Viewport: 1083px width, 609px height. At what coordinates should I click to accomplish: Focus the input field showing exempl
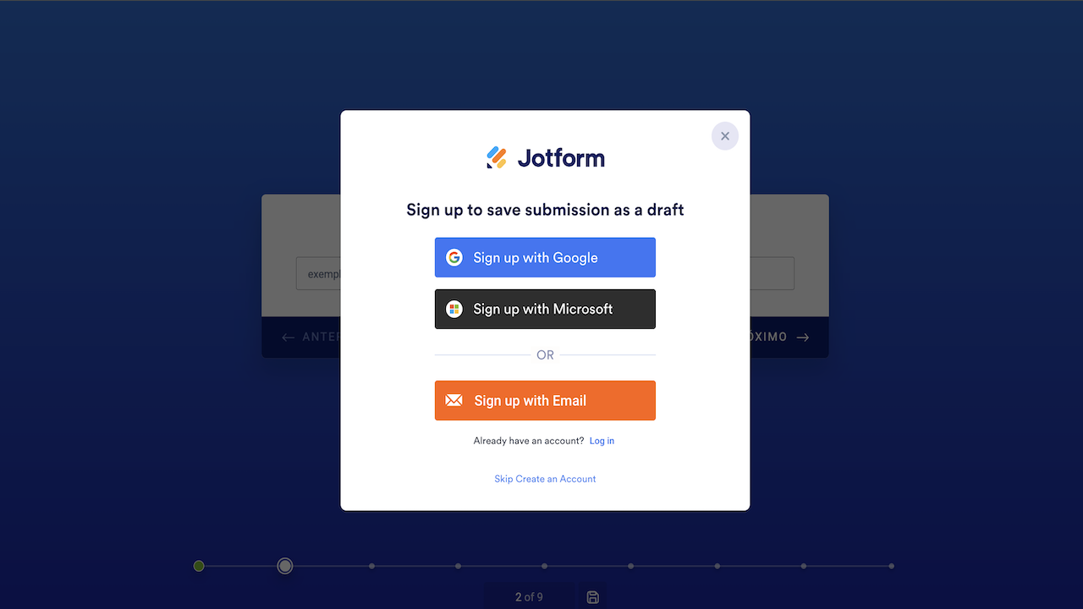click(318, 273)
